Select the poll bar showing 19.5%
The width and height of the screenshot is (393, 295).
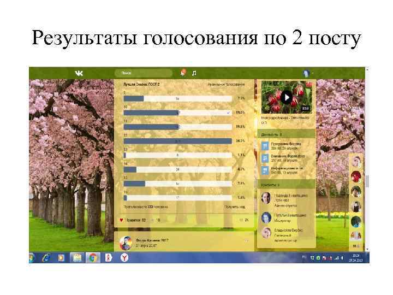pyautogui.click(x=178, y=127)
